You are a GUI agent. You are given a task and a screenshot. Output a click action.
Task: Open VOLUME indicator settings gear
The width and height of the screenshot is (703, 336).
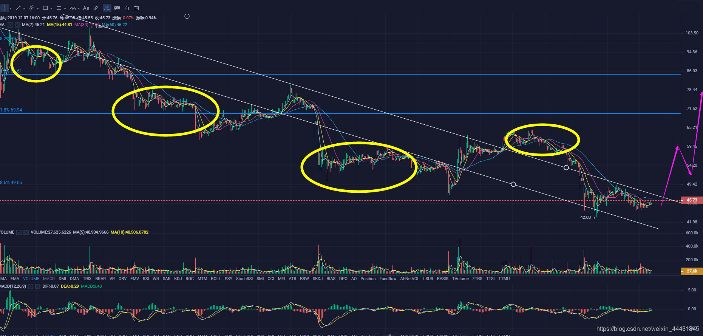click(19, 232)
